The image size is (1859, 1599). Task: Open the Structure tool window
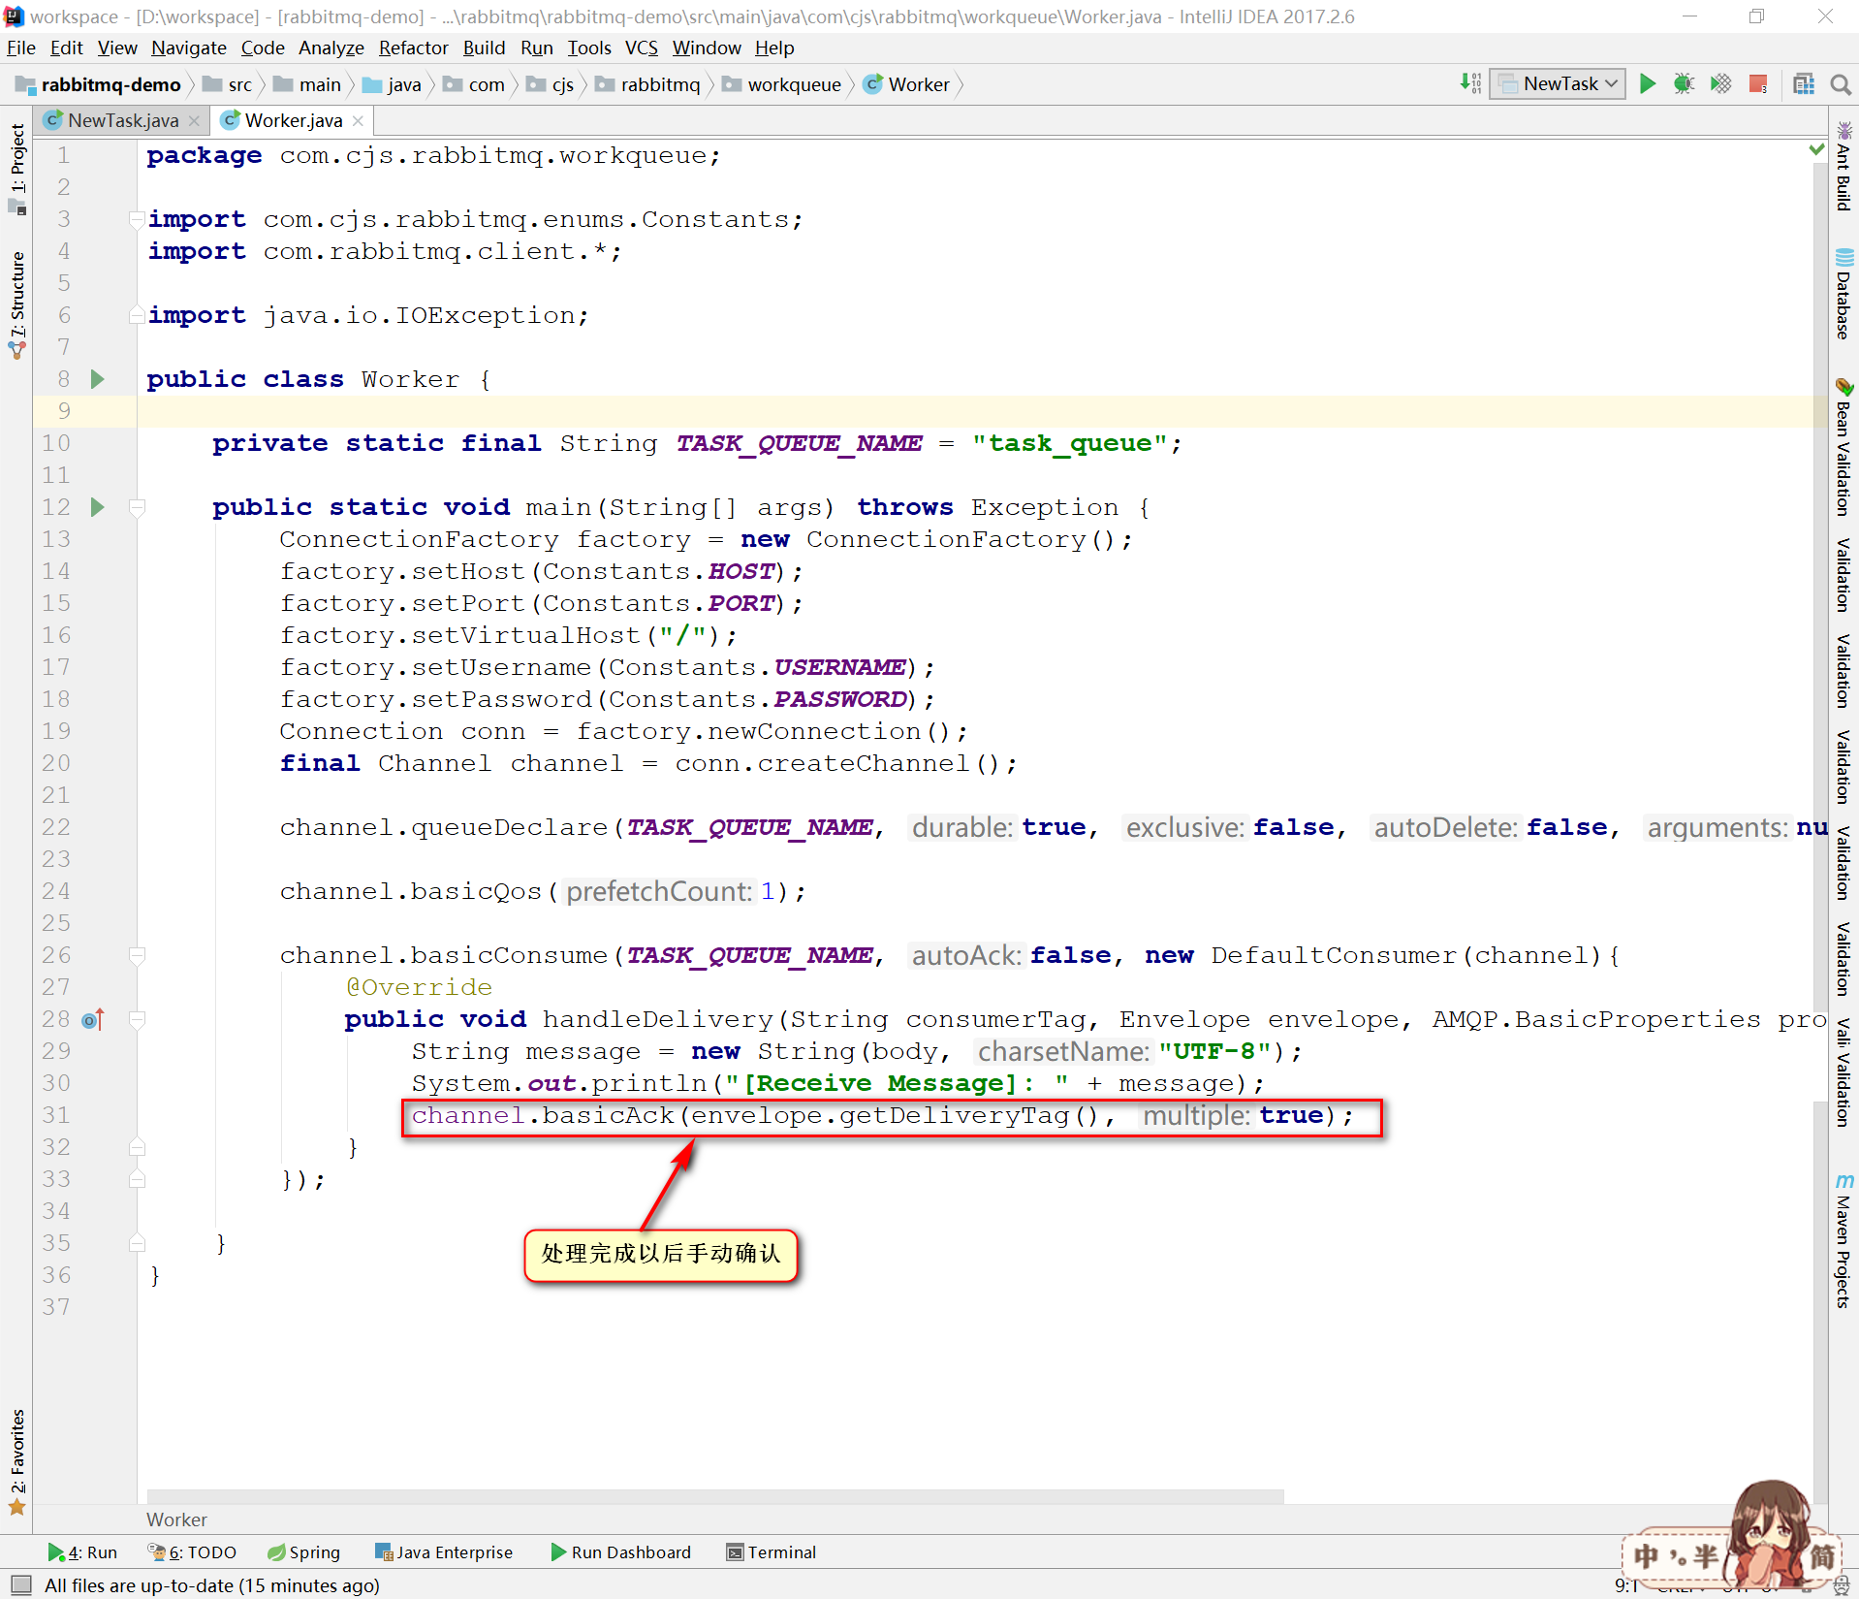(16, 304)
